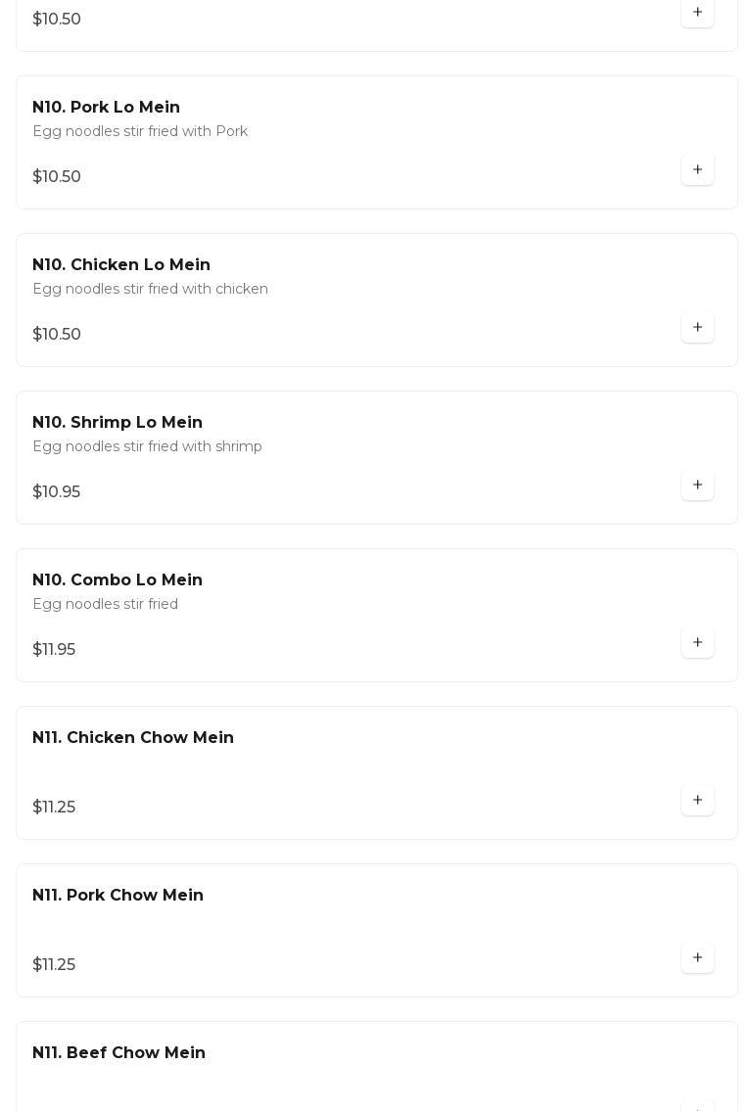This screenshot has width=754, height=1111.
Task: Click "Egg noodles stir fried with Pork" description
Action: (140, 132)
